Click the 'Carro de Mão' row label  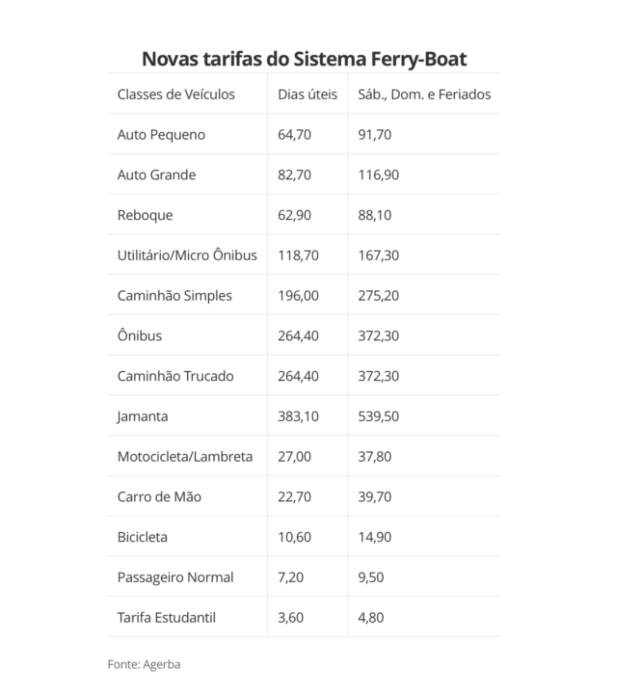(x=159, y=497)
